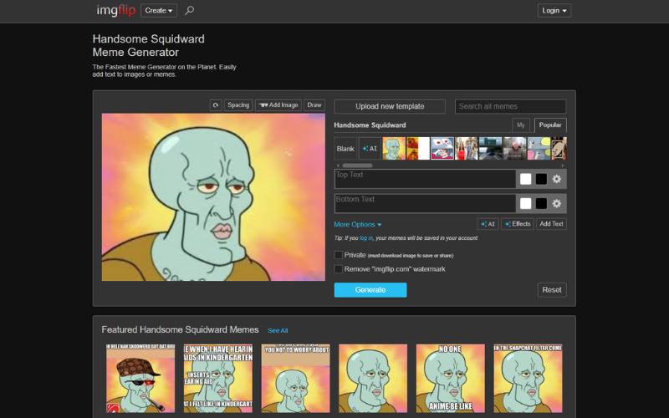Choose the AI template tile

370,149
